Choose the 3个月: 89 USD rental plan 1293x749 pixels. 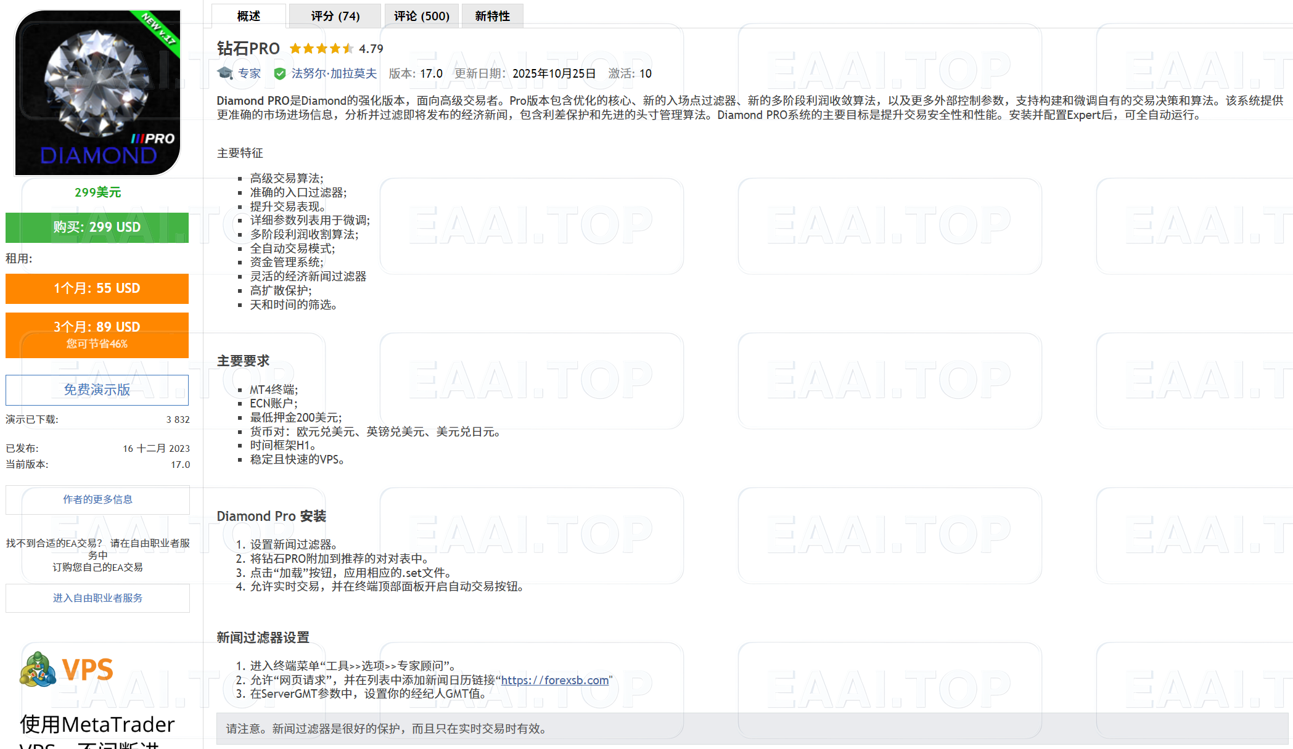click(96, 335)
